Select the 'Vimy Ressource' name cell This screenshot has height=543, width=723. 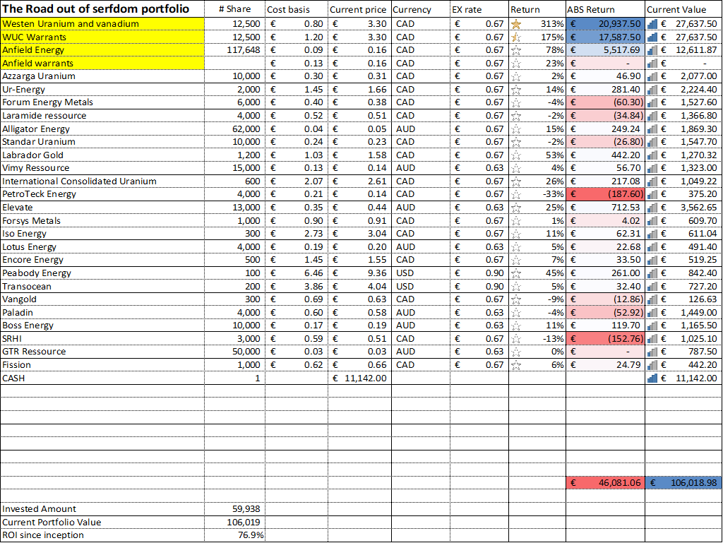102,168
